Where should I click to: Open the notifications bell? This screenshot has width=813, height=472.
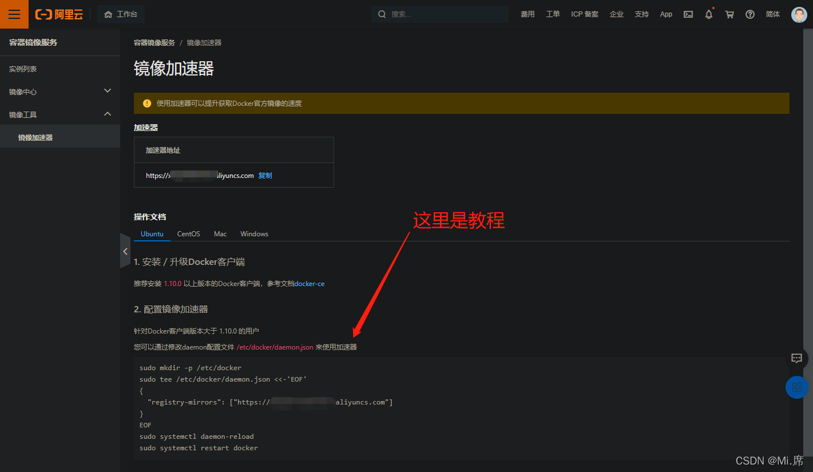[x=709, y=14]
